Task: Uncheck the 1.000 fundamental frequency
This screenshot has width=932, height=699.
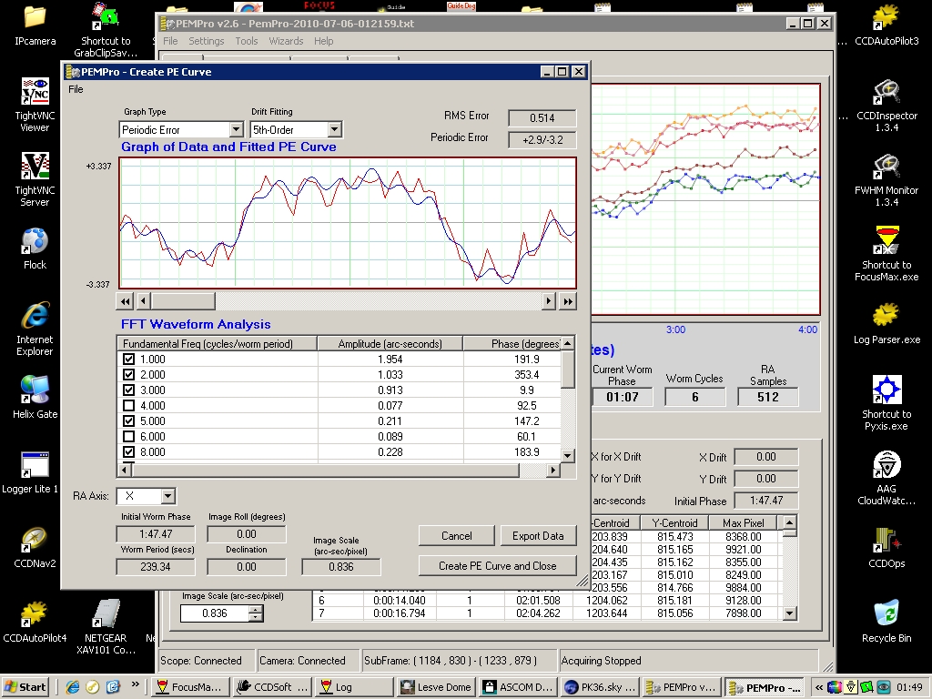Action: pyautogui.click(x=128, y=359)
